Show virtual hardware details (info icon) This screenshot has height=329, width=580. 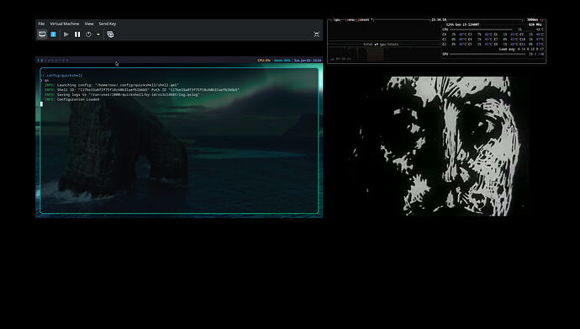(x=53, y=34)
